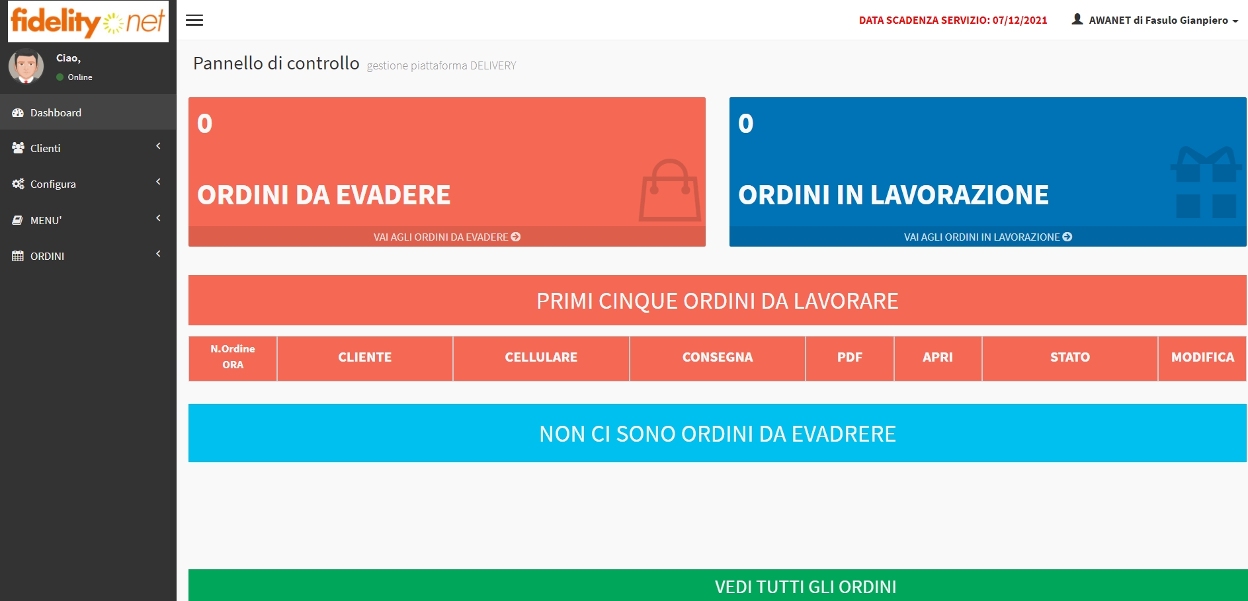Click the PDF column header
This screenshot has height=601, width=1248.
tap(850, 358)
